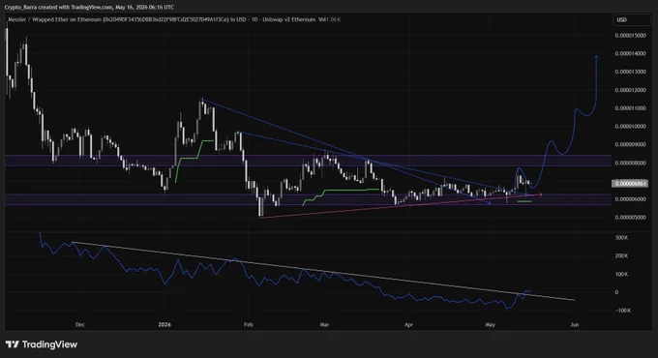Screen dimensions: 658x358
Task: Click the 0.000011000 price axis label
Action: tap(630, 108)
